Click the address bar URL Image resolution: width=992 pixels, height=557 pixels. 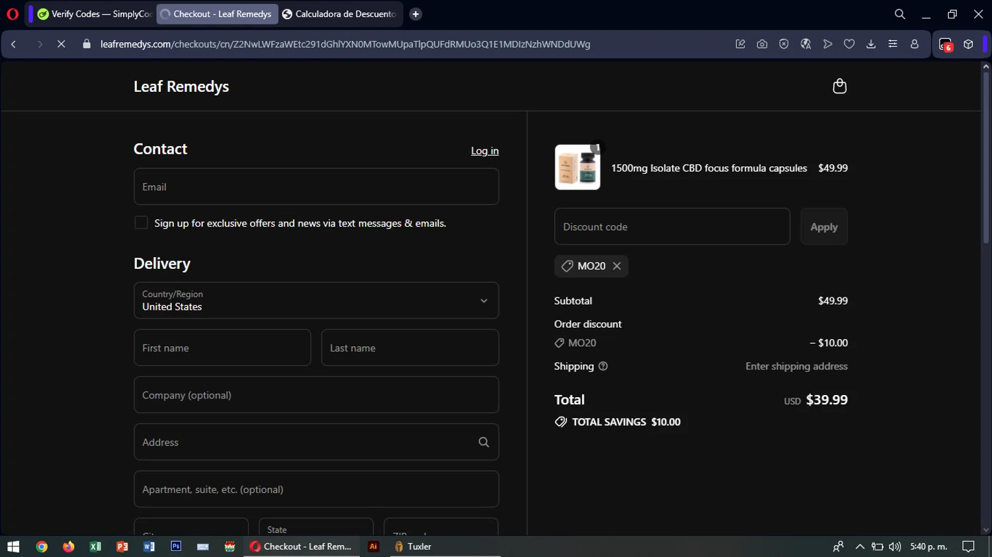click(x=345, y=44)
